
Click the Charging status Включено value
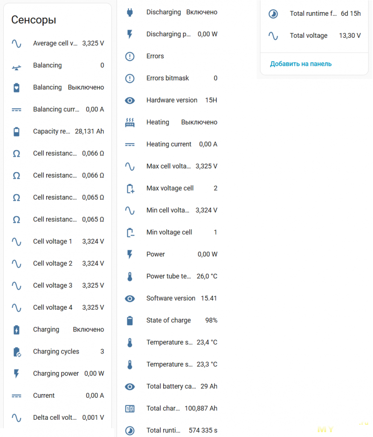tap(88, 330)
